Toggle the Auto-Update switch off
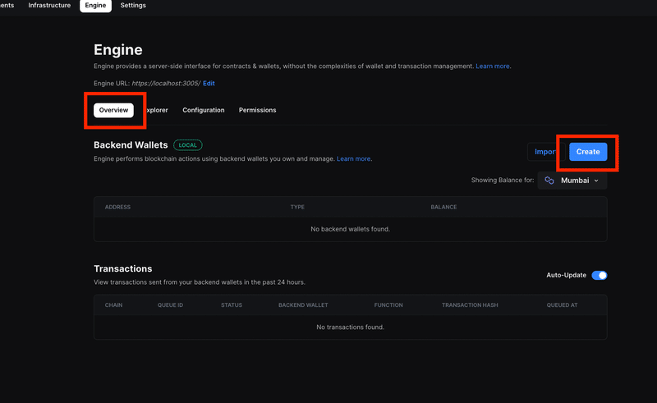Screen dimensions: 657x403 coord(600,275)
